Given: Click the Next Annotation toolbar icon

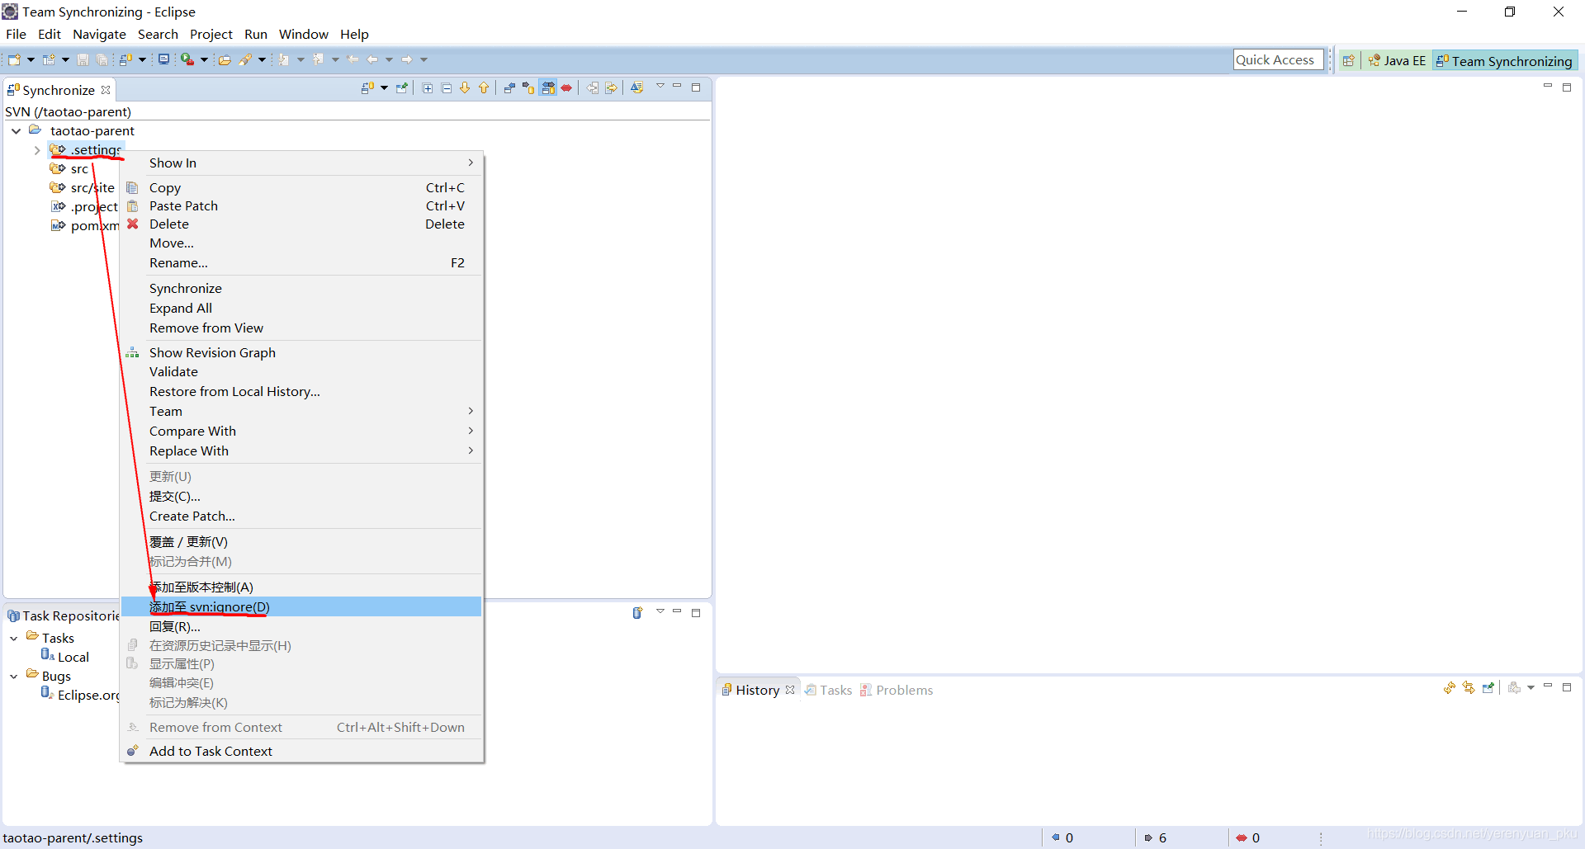Looking at the screenshot, I should pos(284,59).
